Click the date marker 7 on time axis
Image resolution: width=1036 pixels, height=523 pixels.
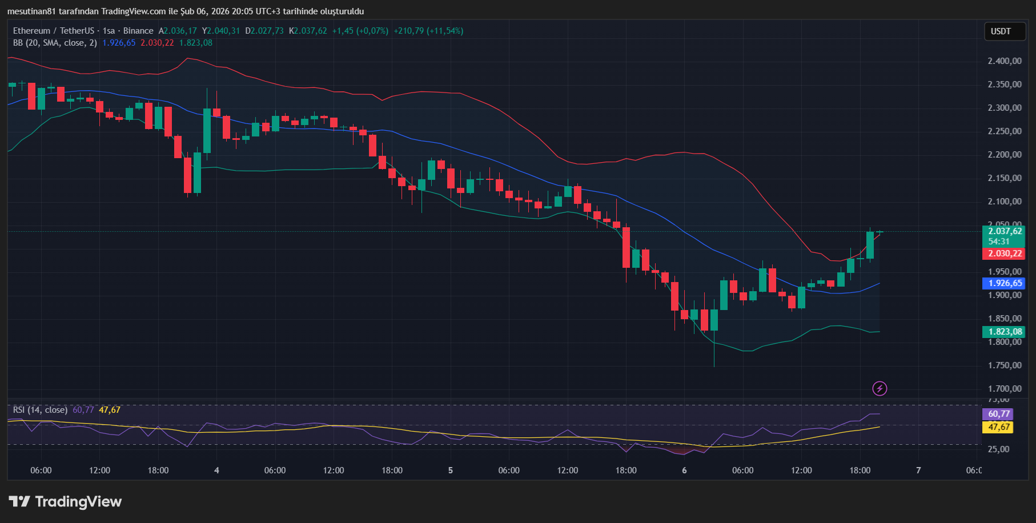(x=918, y=470)
